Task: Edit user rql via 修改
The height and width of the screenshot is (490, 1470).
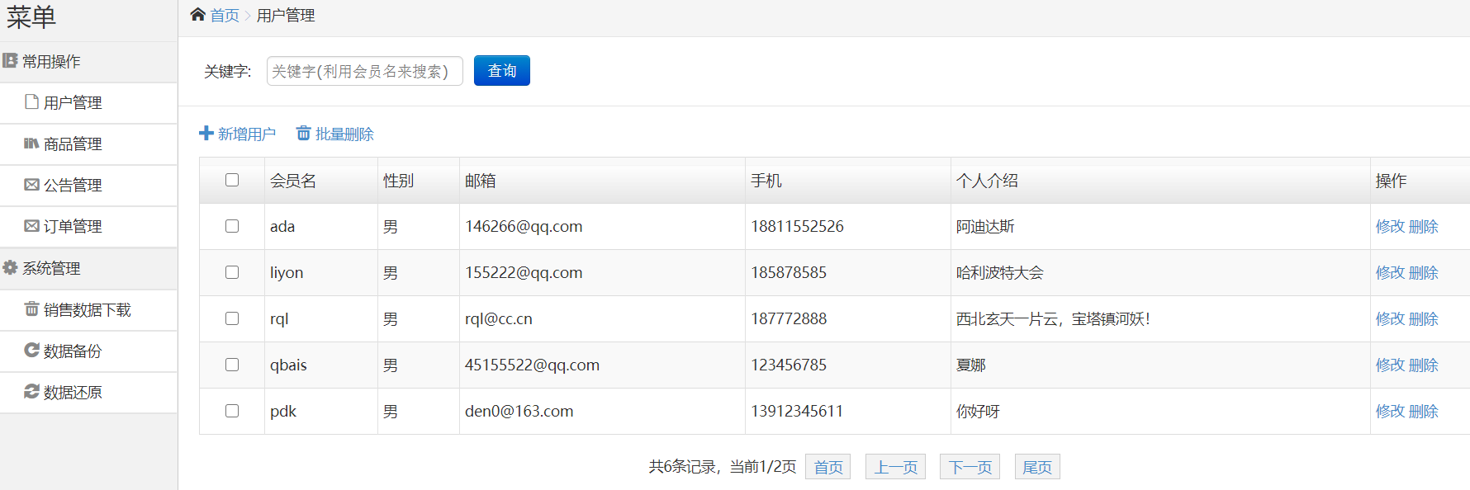Action: pyautogui.click(x=1390, y=318)
